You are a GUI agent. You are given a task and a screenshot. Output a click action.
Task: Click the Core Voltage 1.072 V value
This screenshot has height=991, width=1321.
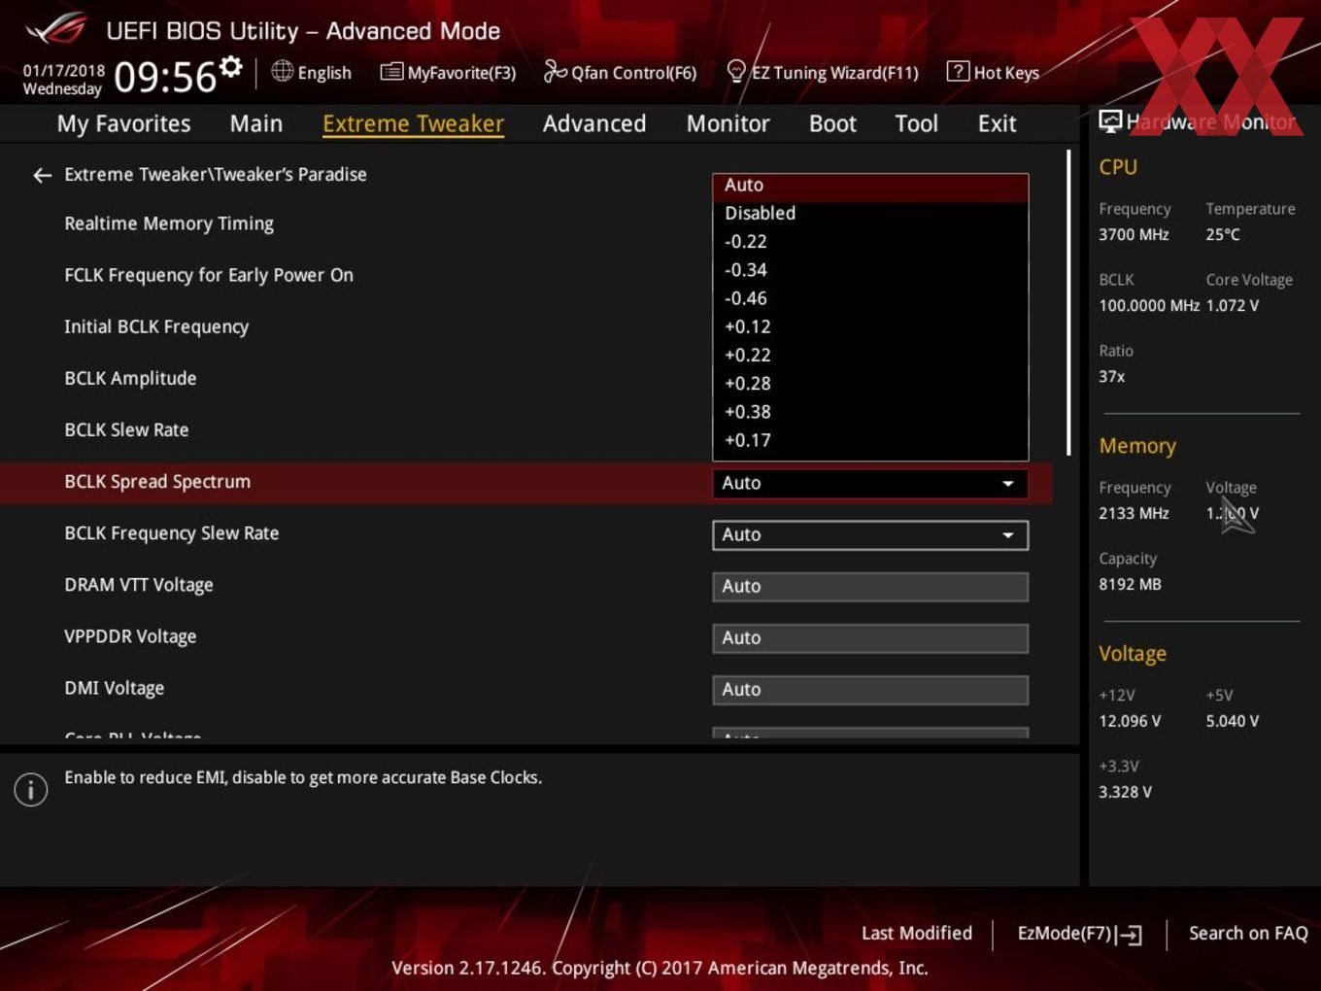click(1233, 306)
